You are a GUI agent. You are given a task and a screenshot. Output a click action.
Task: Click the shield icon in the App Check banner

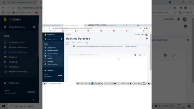click(74, 46)
